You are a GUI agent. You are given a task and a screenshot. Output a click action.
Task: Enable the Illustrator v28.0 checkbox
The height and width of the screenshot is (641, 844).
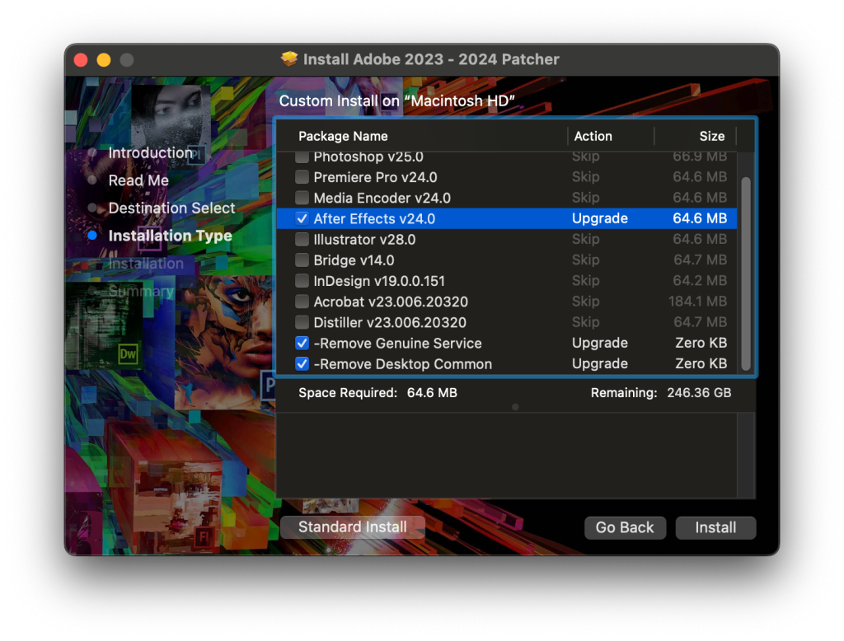(302, 239)
